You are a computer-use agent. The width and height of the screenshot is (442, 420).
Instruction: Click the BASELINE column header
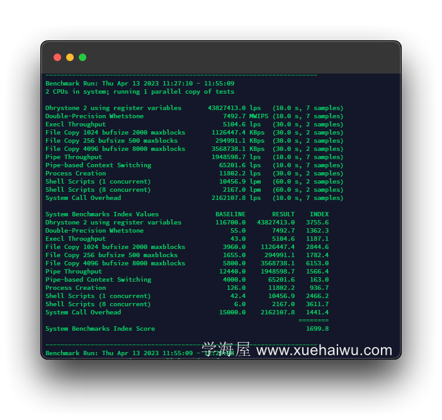pos(230,214)
